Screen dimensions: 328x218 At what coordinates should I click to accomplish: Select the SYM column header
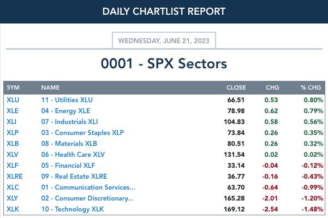point(13,87)
